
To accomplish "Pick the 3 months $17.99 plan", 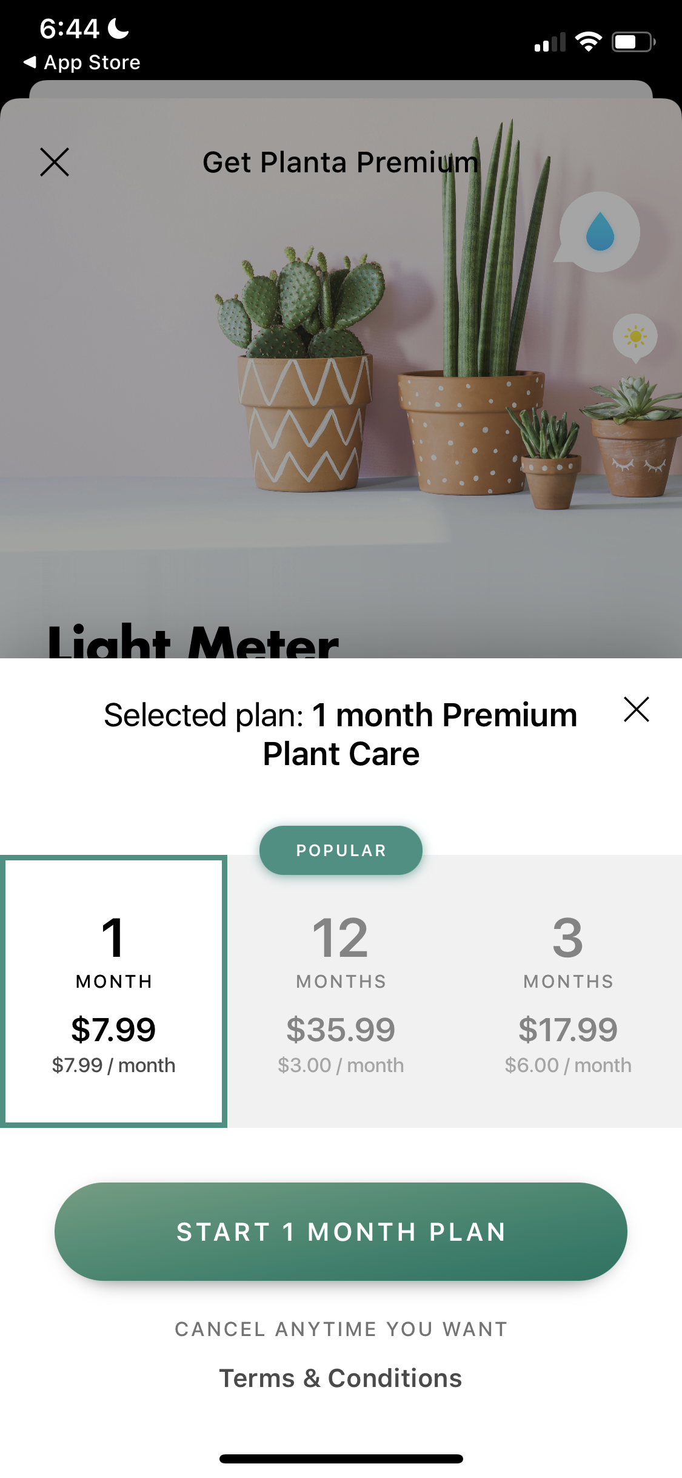I will [568, 991].
